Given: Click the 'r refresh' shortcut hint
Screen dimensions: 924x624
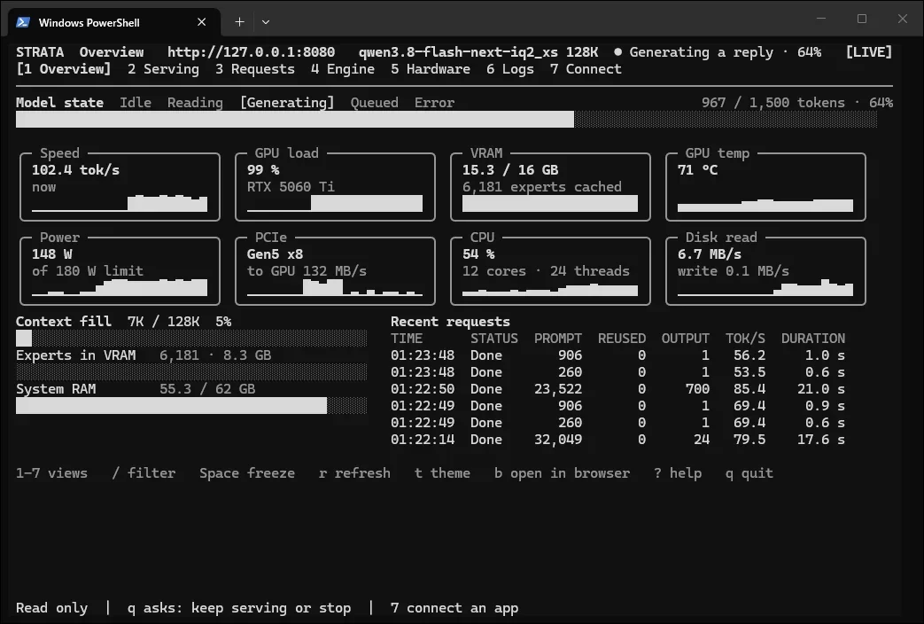Looking at the screenshot, I should (x=354, y=473).
